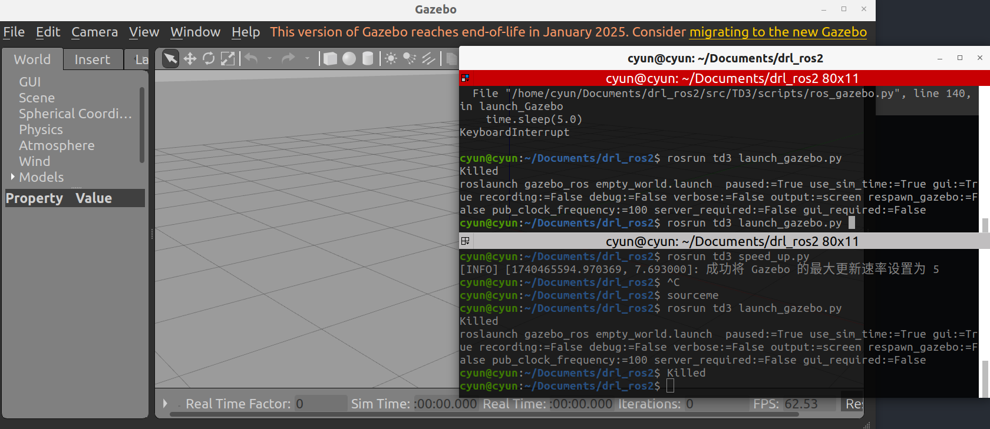Insert a sphere shape

coord(349,58)
